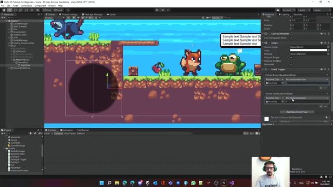Open the Assets menu
Viewport: 333px width, 187px height.
point(15,6)
